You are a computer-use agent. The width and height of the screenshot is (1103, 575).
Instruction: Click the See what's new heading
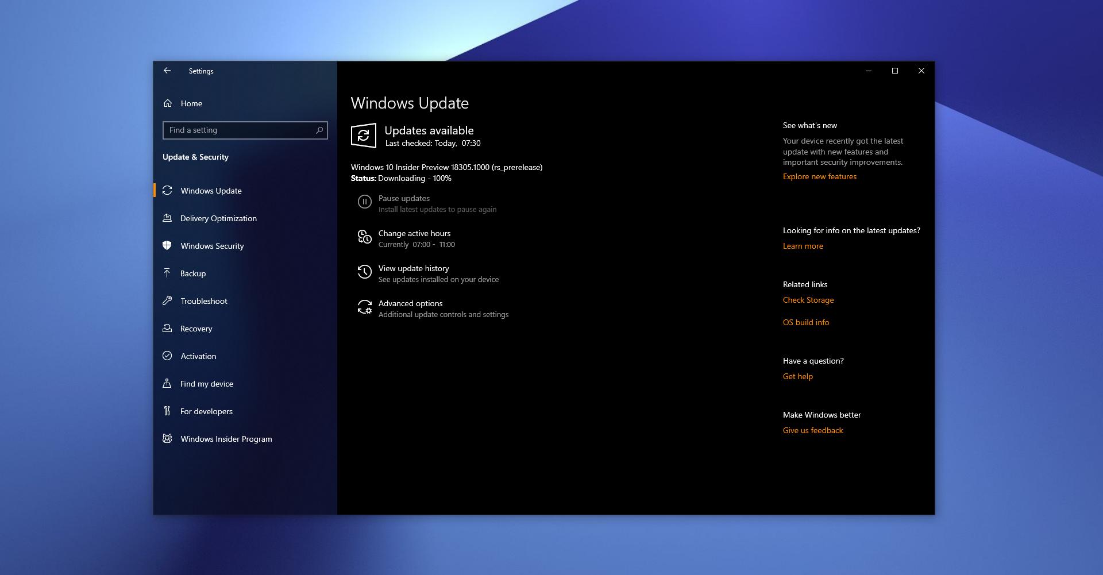pos(809,125)
